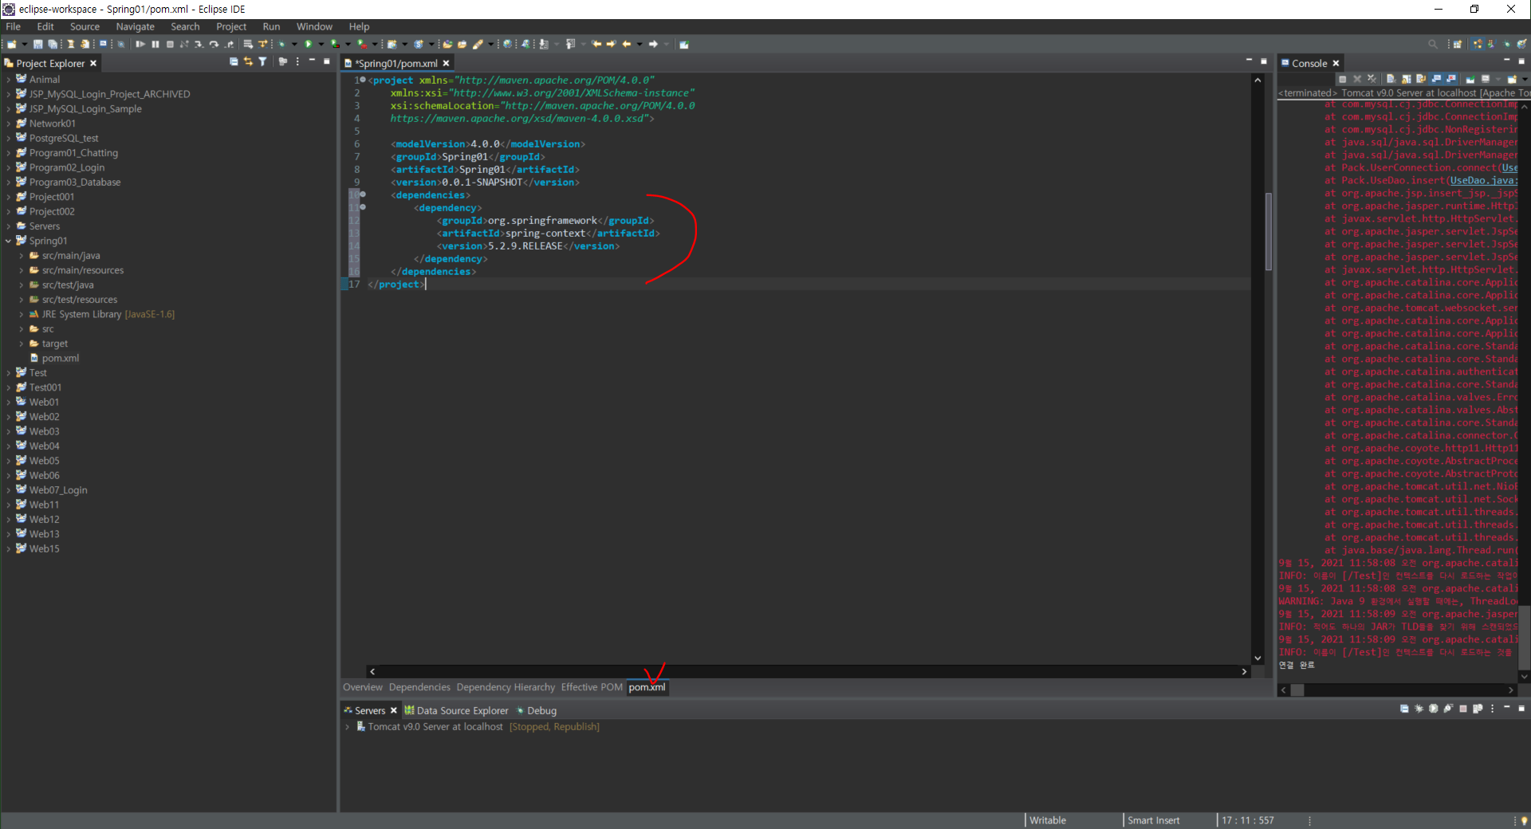The width and height of the screenshot is (1531, 829).
Task: Open the Run button dropdown arrow
Action: coord(321,44)
